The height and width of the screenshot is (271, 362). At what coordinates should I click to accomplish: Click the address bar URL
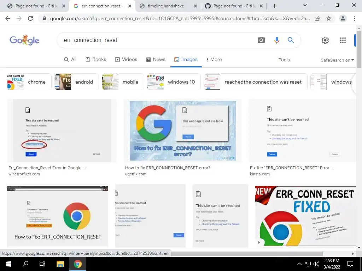[x=180, y=18]
